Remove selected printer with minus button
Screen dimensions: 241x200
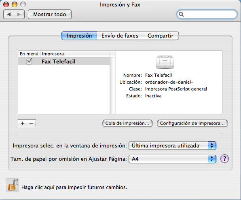tap(32, 123)
